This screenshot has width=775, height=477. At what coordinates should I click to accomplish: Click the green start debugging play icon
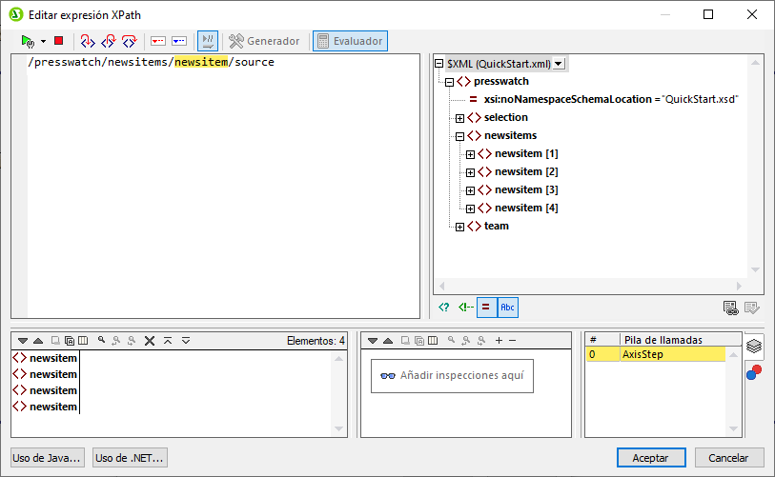(x=28, y=41)
